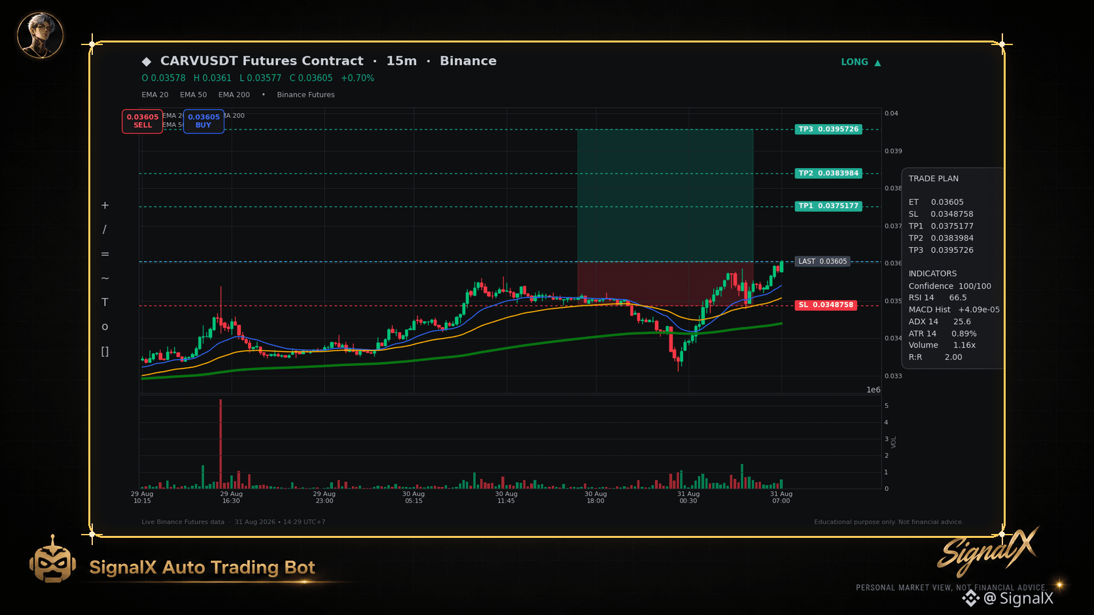
Task: Click the diamond icon beside CARVUSDT title
Action: click(x=147, y=61)
